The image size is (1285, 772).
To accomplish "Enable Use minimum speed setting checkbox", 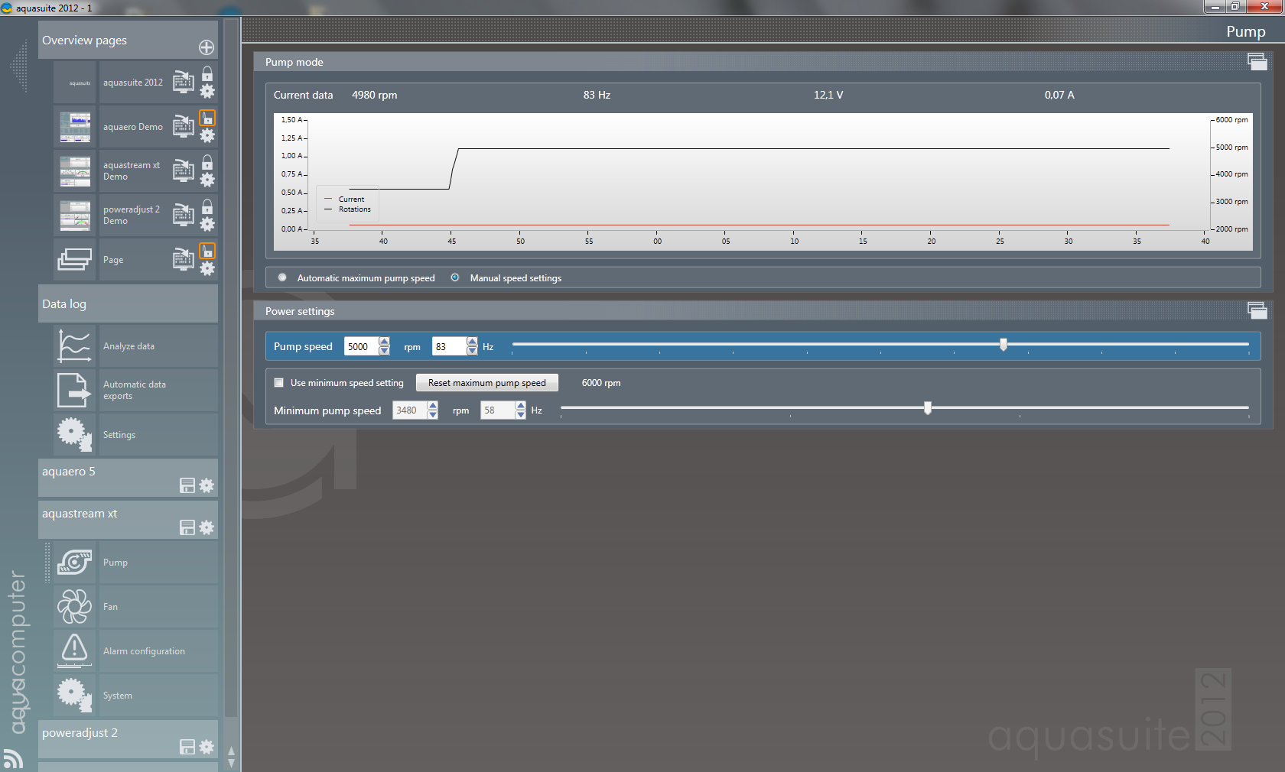I will 279,383.
